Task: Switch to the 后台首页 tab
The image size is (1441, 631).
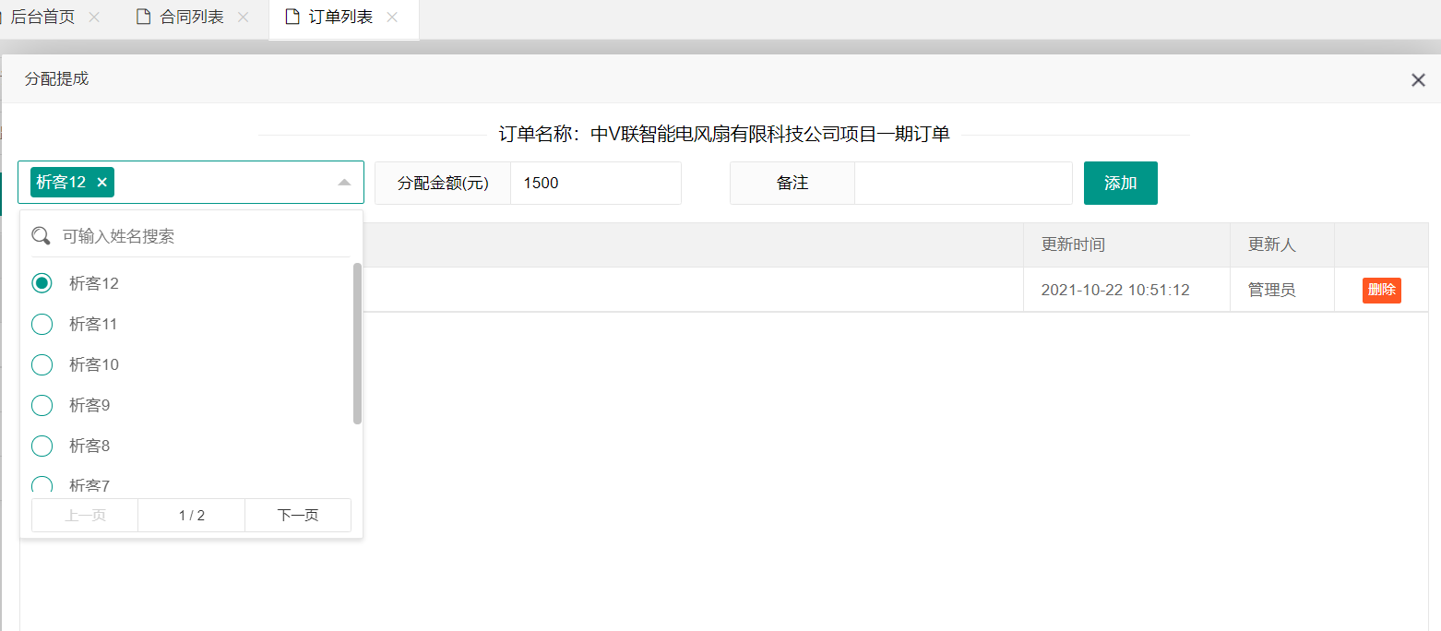Action: click(x=42, y=18)
